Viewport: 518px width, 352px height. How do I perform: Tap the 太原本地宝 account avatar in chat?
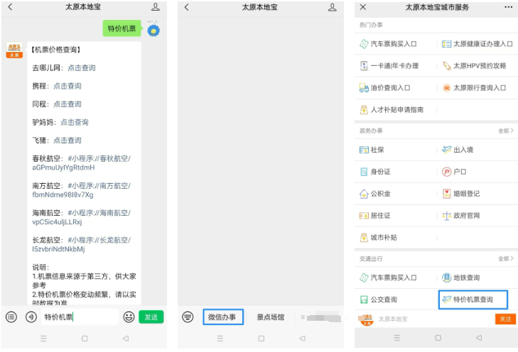(x=14, y=50)
